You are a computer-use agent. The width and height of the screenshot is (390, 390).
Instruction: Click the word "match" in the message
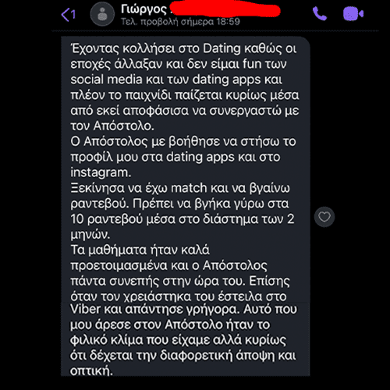click(x=189, y=188)
